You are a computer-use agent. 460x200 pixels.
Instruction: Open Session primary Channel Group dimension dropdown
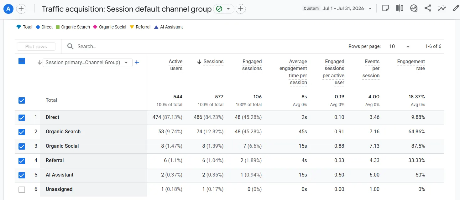tap(87, 63)
